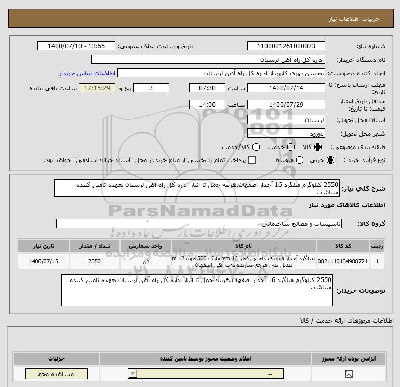Screen dimensions: 400x387
Task: Click the گروه کالا field تاسیسات و مصالح ساختمانی
Action: point(199,223)
